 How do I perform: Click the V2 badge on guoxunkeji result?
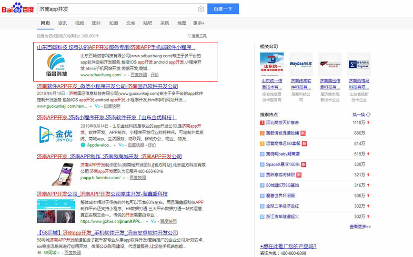pos(97,106)
